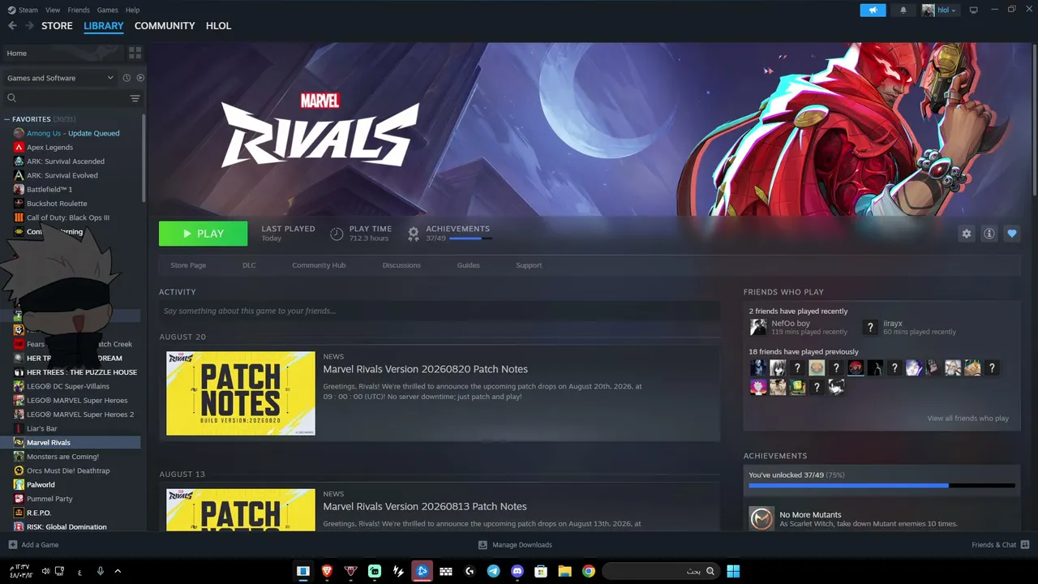Open the Discussions link

point(401,265)
